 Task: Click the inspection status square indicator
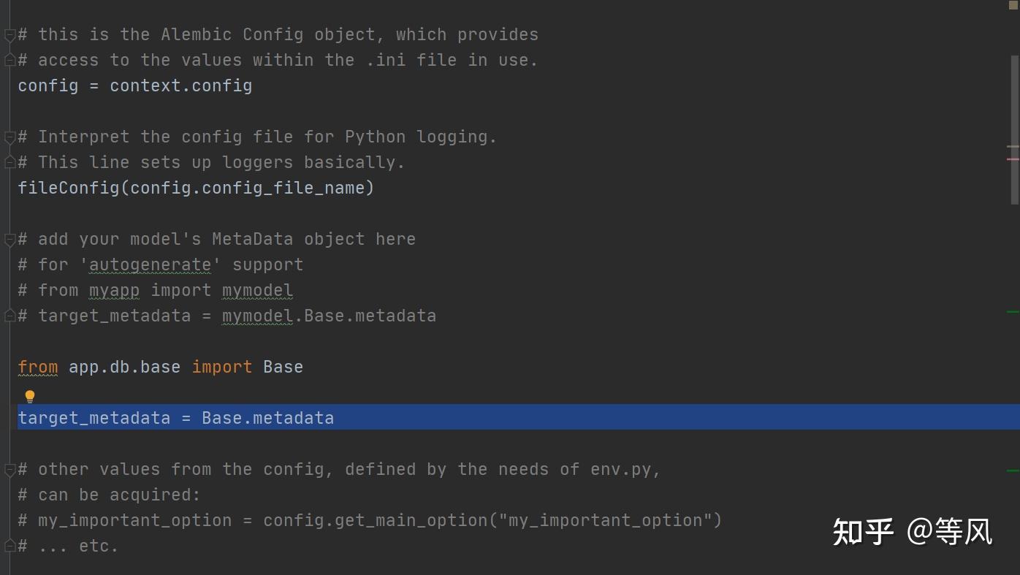point(1013,5)
